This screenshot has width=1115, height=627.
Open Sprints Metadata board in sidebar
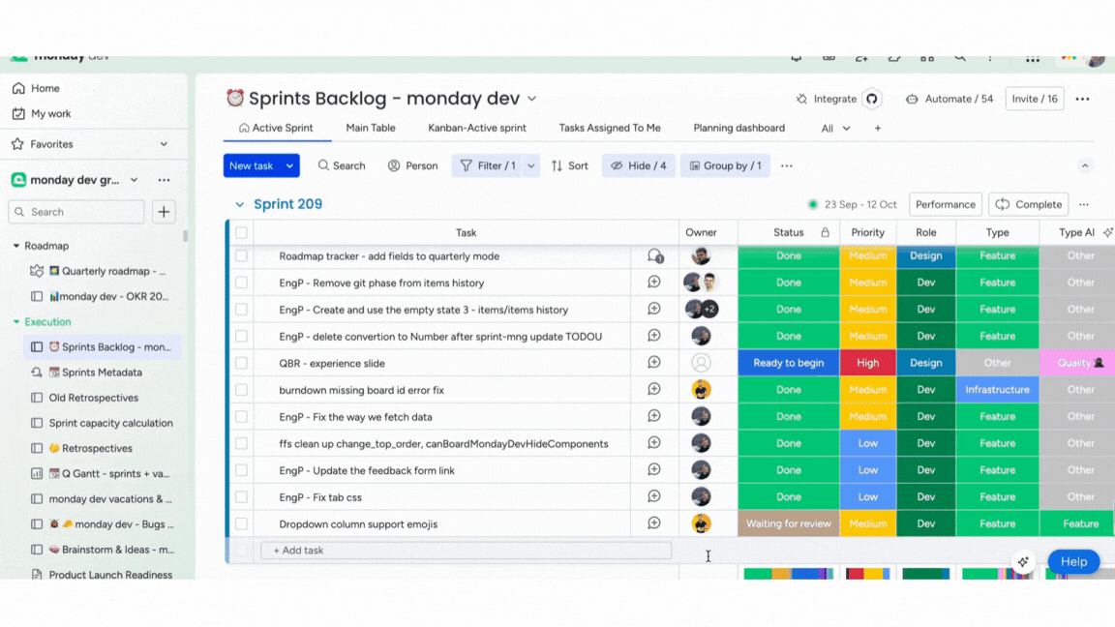(95, 373)
